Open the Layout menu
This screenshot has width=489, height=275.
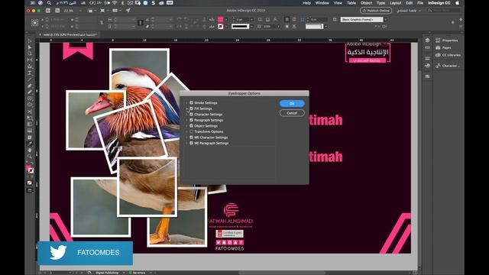coord(395,3)
